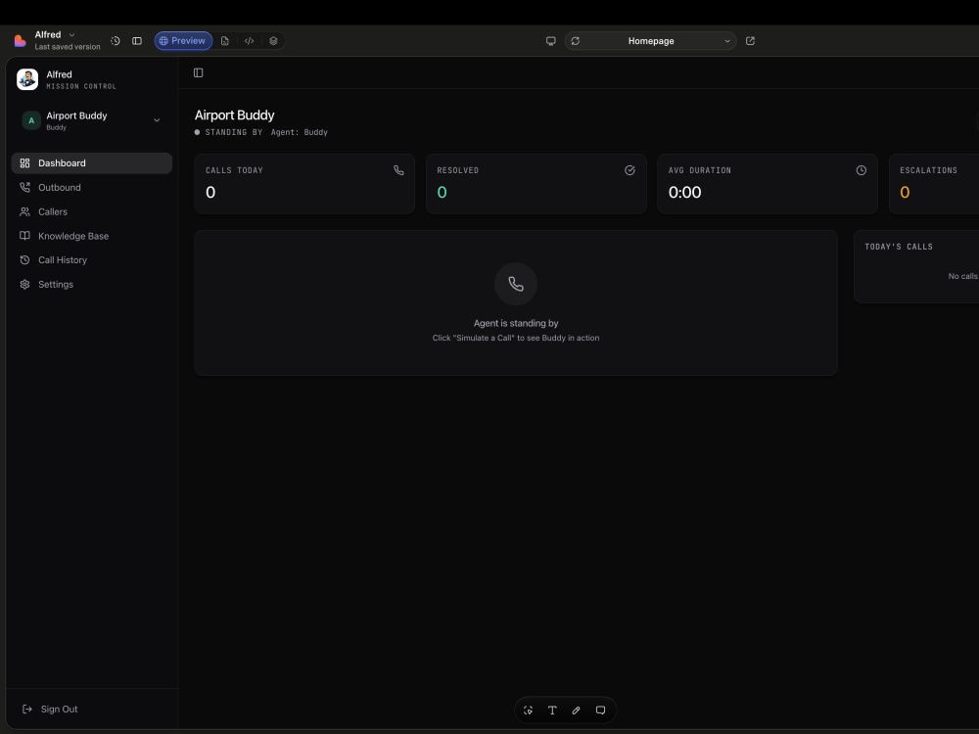Click the Airport Buddy page heading
Screen dimensions: 979x734
[x=234, y=115]
